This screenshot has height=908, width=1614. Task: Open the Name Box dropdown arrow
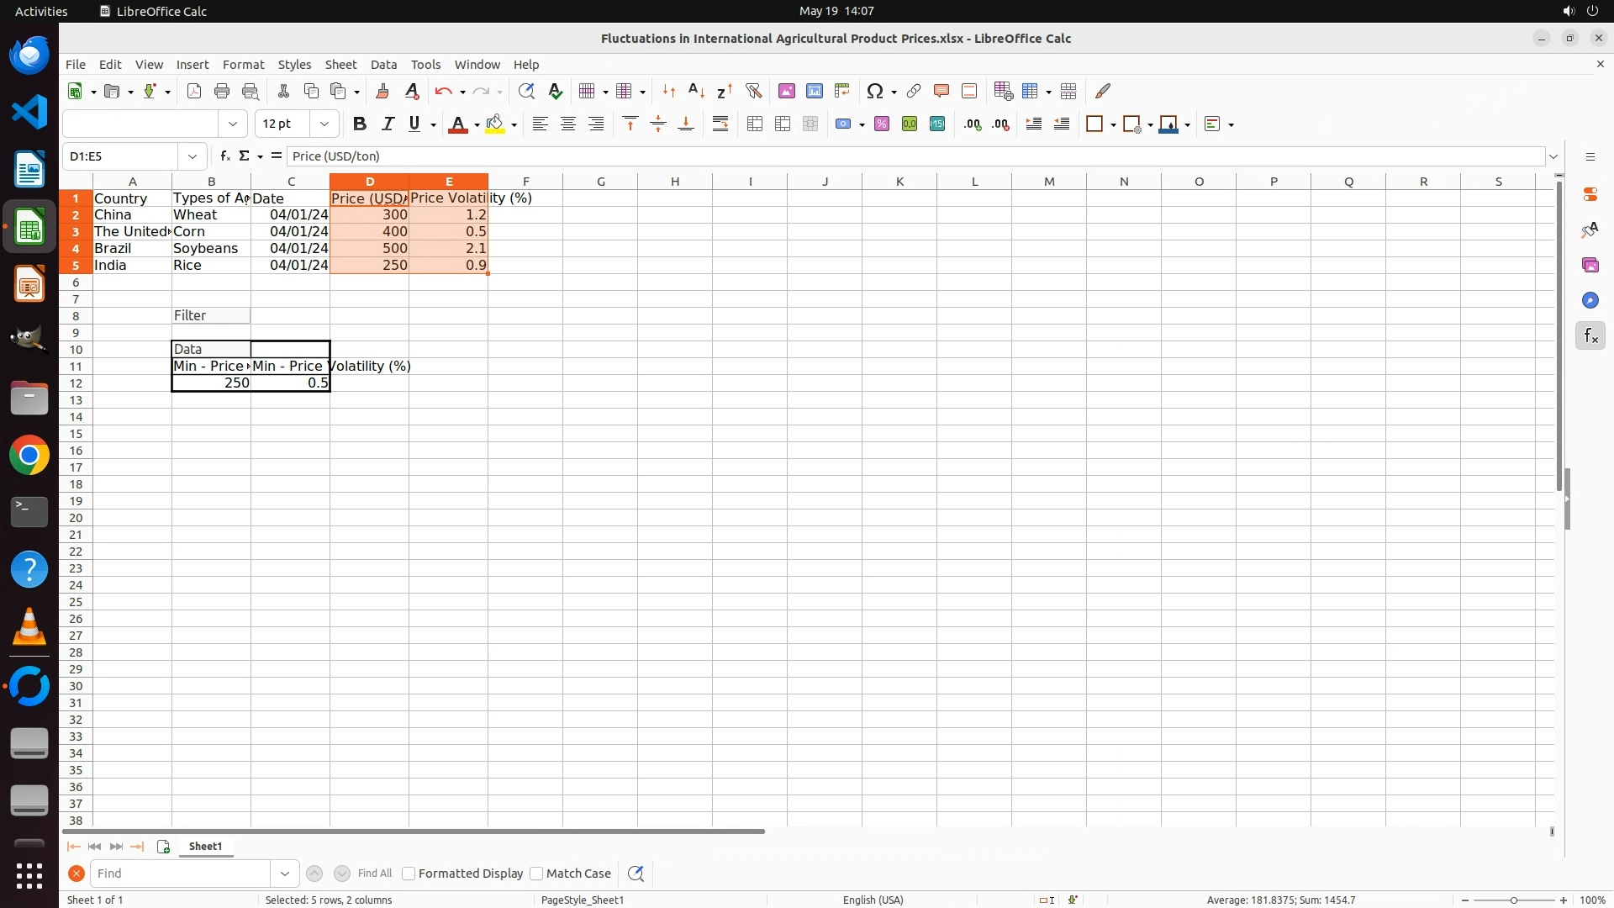coord(193,156)
